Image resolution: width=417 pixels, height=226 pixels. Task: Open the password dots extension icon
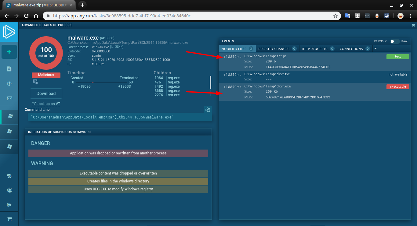[x=367, y=16]
